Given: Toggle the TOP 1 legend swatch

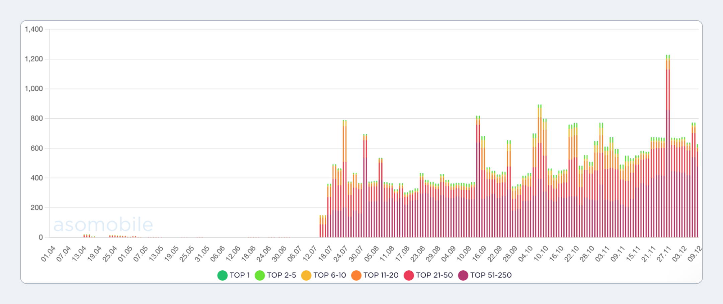Looking at the screenshot, I should tap(223, 275).
